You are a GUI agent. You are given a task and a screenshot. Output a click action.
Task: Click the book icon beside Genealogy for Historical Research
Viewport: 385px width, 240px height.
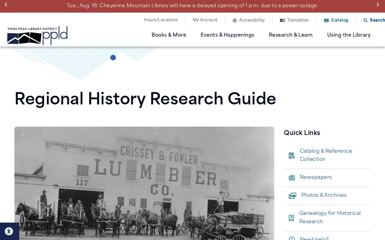(291, 218)
